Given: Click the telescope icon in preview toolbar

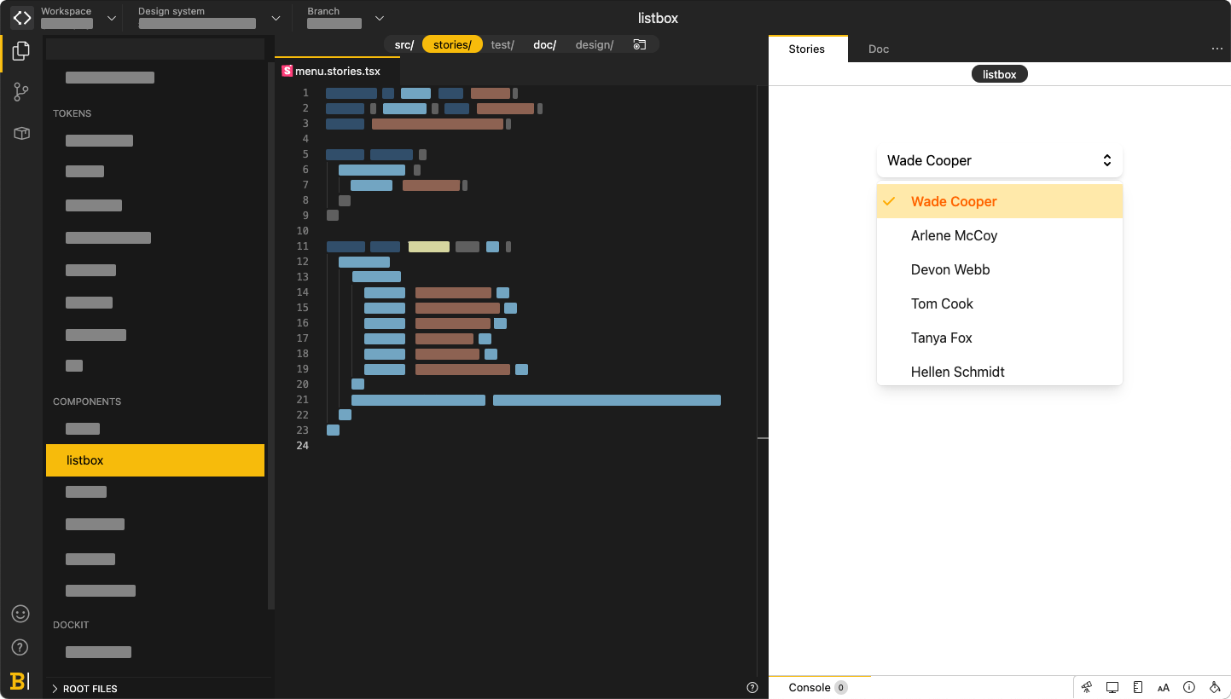Looking at the screenshot, I should tap(1087, 687).
